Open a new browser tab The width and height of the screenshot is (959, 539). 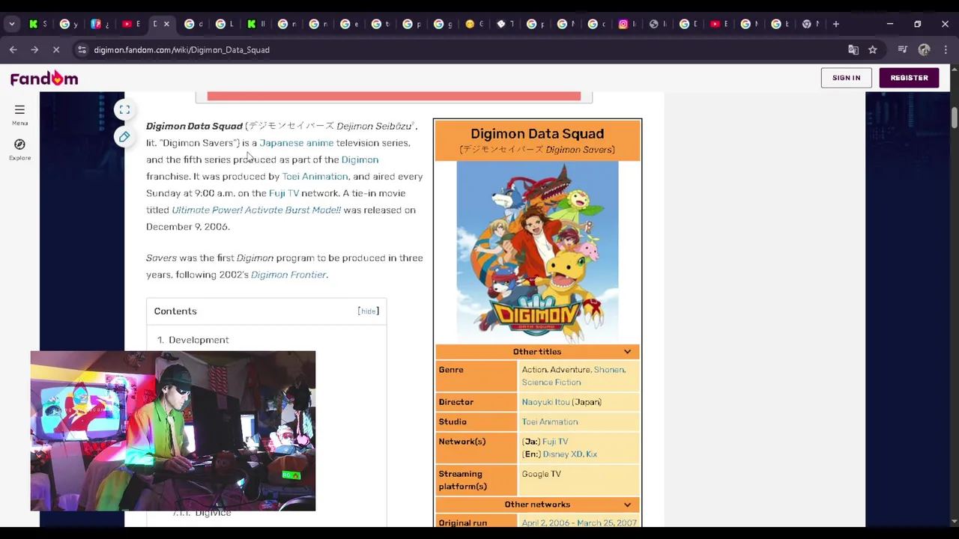(x=836, y=24)
